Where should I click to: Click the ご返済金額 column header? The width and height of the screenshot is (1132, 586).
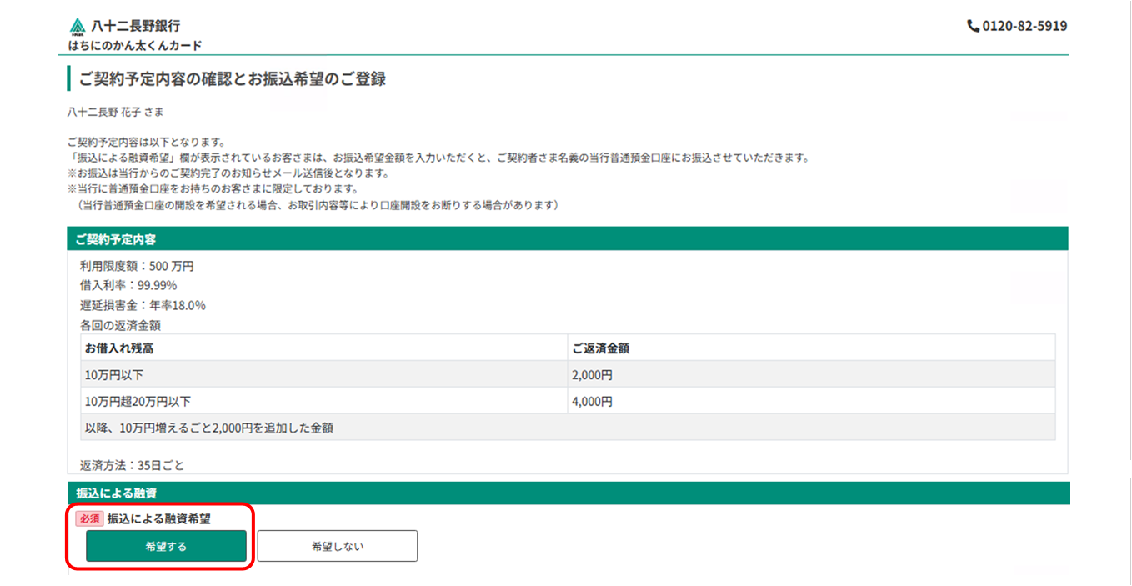coord(600,348)
